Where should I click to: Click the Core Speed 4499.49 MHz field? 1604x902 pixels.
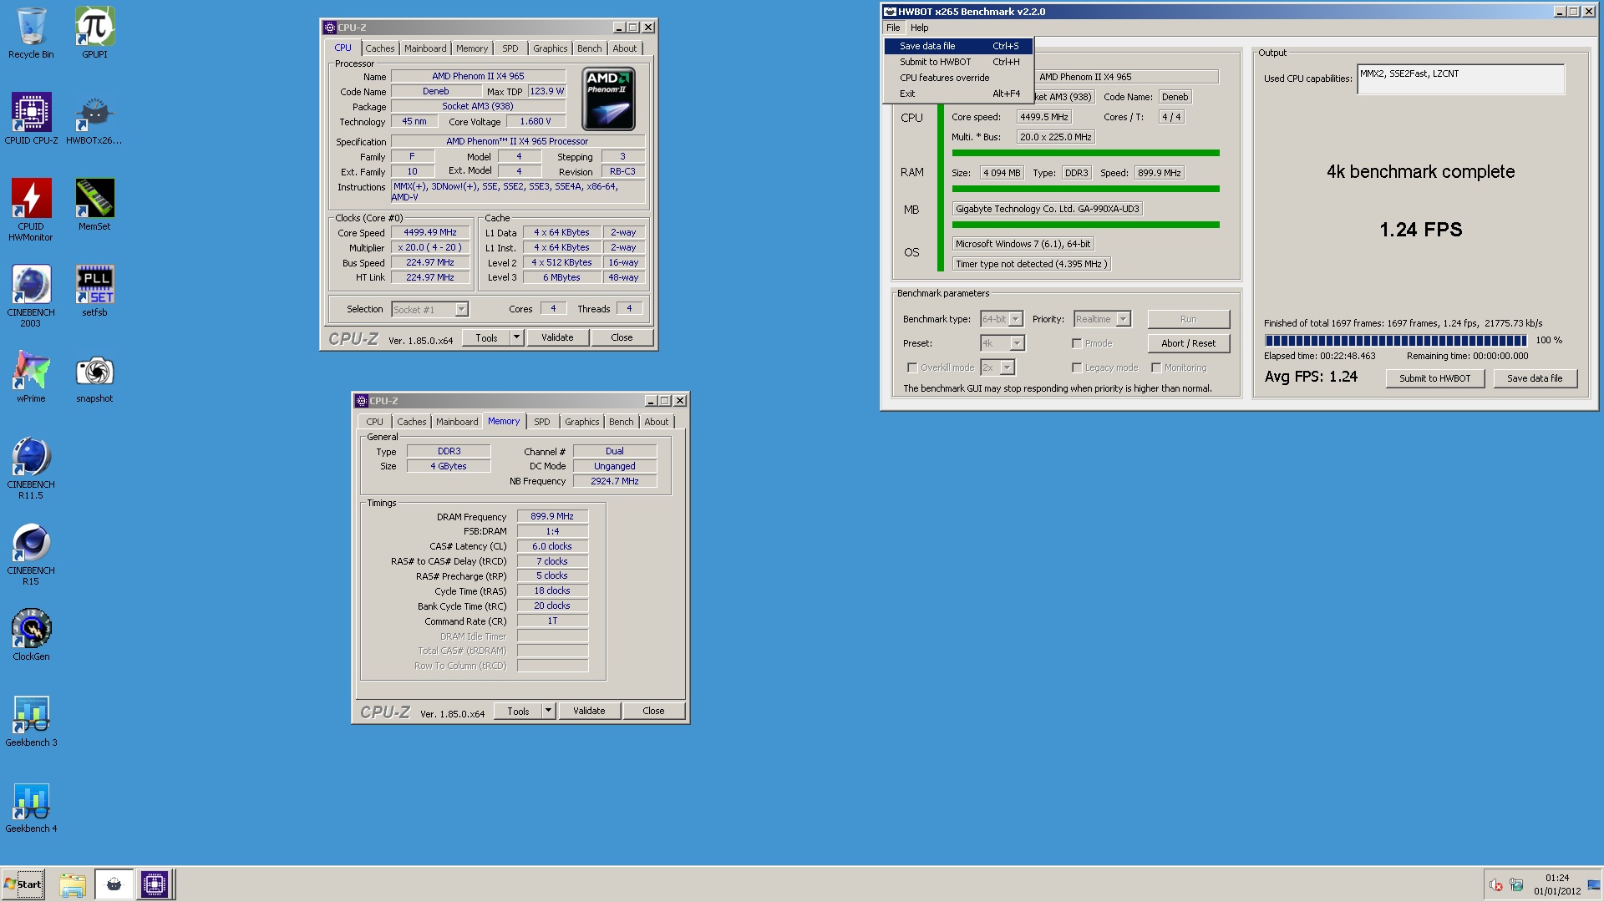pyautogui.click(x=430, y=232)
